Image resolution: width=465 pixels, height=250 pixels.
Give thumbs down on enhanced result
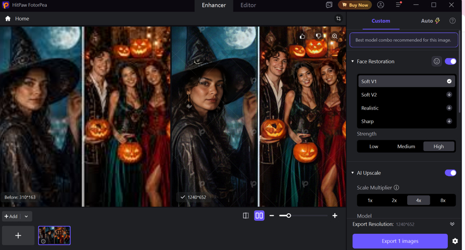point(319,36)
